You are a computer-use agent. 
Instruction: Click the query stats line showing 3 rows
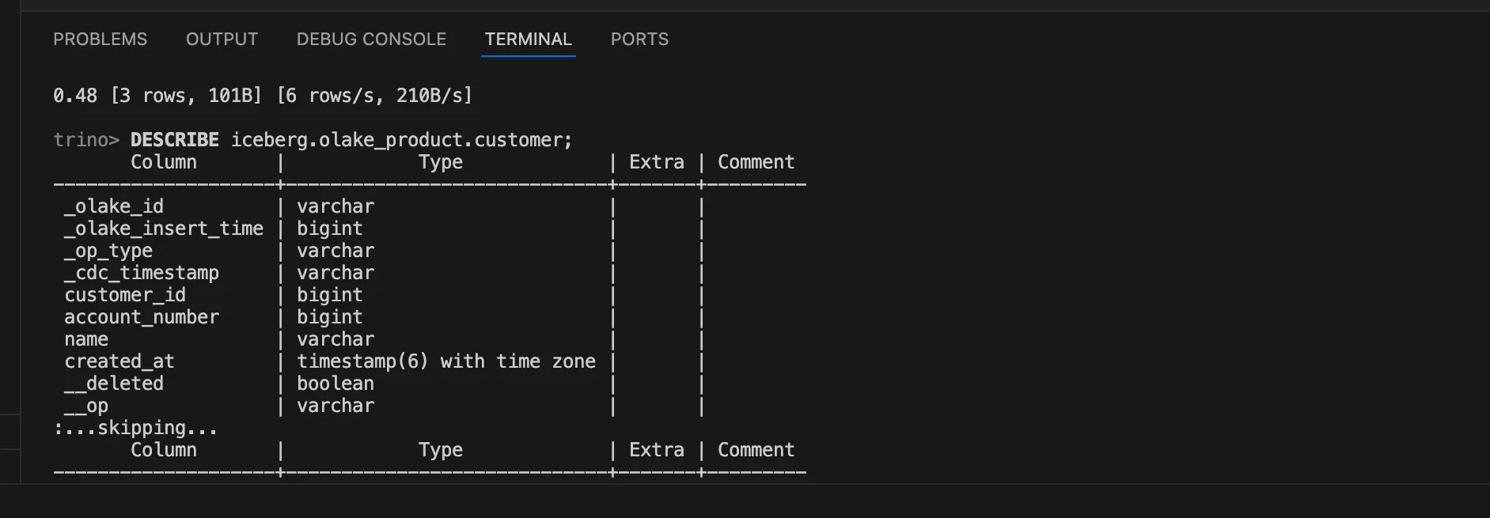click(262, 96)
